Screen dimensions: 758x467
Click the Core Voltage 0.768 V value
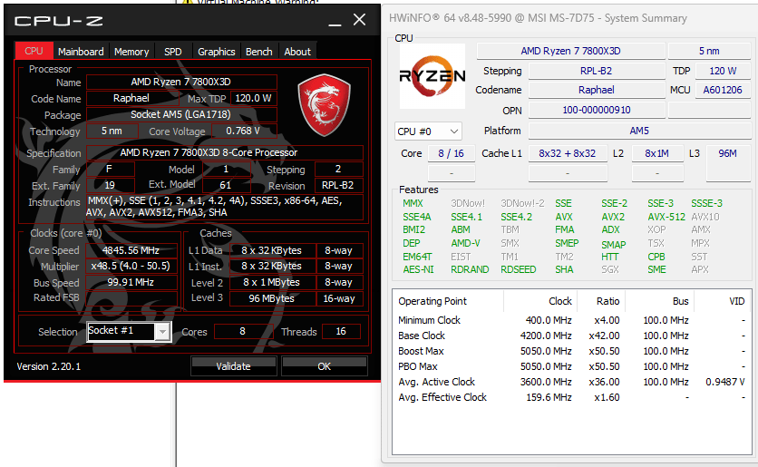tap(243, 131)
